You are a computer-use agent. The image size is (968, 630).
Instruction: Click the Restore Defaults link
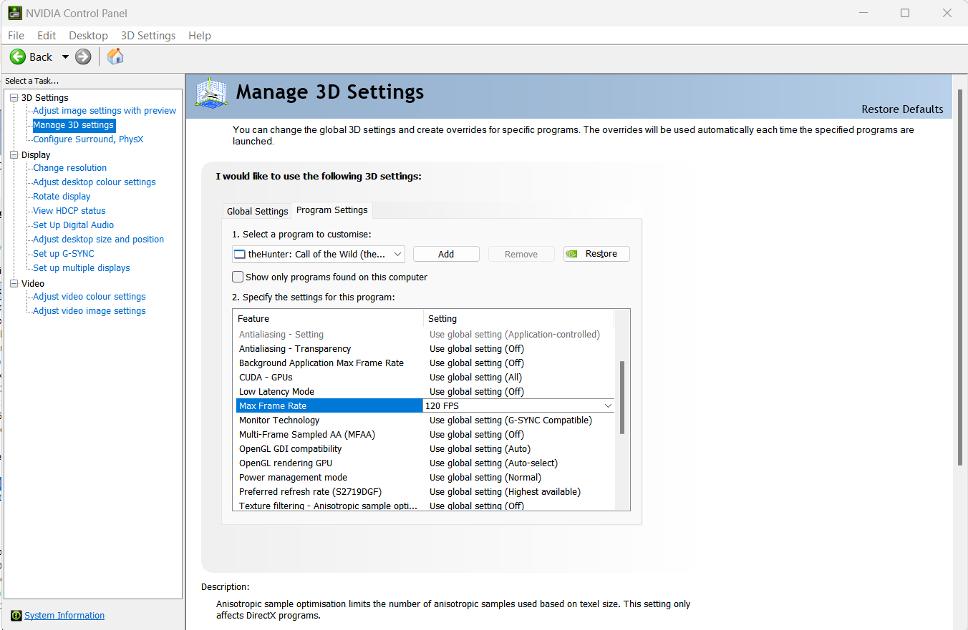(902, 109)
